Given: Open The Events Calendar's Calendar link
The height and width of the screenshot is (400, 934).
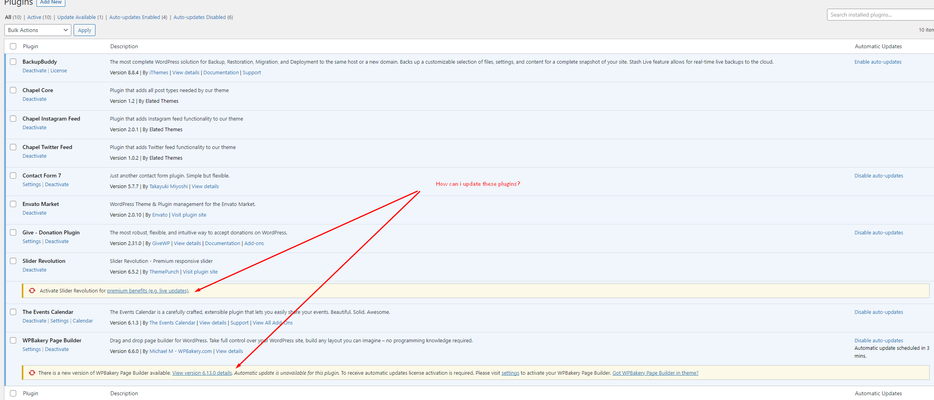Looking at the screenshot, I should (83, 321).
